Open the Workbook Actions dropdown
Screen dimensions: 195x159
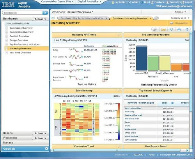click(180, 12)
